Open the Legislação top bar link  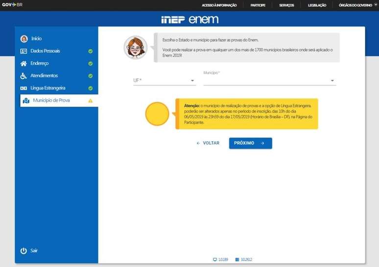coord(317,5)
